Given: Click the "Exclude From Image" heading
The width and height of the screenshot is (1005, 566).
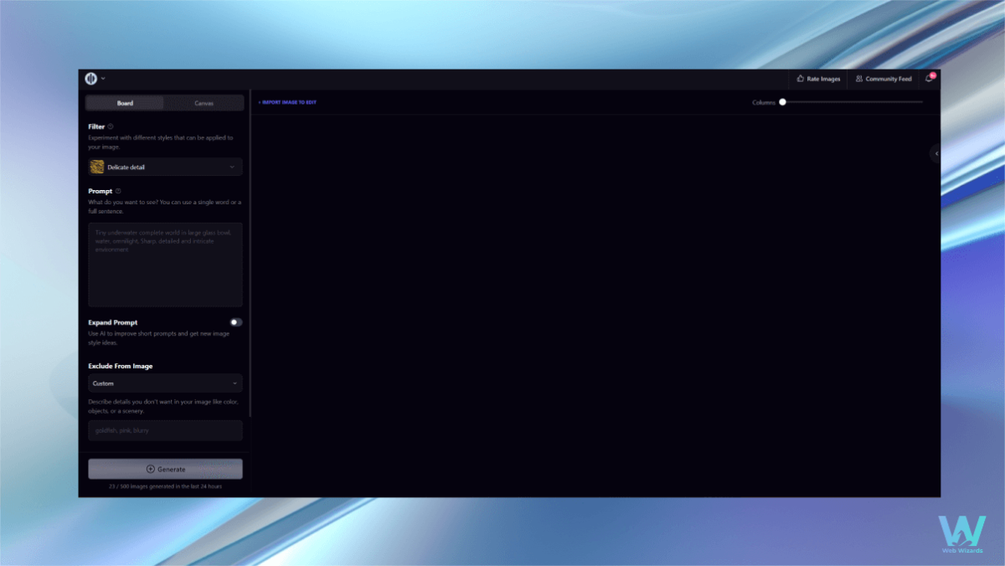Looking at the screenshot, I should [121, 366].
